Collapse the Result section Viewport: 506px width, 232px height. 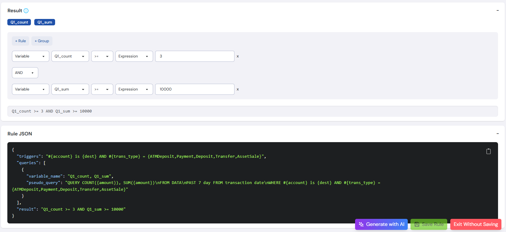[497, 10]
